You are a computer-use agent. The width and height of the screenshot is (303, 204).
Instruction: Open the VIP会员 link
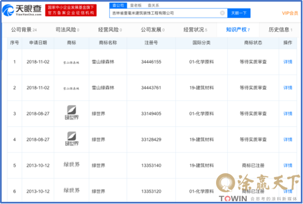(x=290, y=13)
